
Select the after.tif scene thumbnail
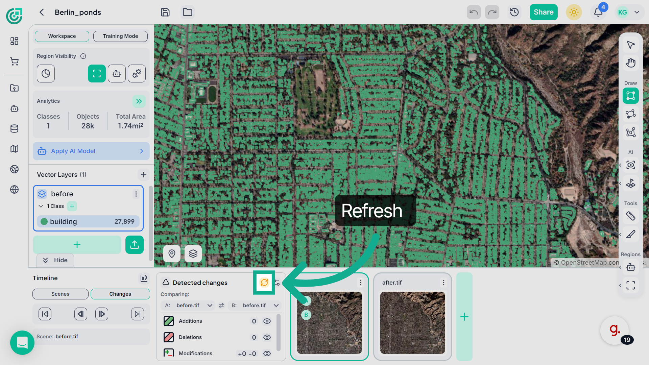pyautogui.click(x=412, y=323)
